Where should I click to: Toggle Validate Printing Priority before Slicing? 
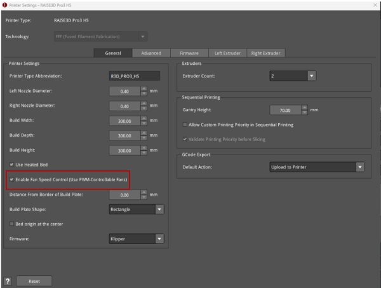[185, 139]
